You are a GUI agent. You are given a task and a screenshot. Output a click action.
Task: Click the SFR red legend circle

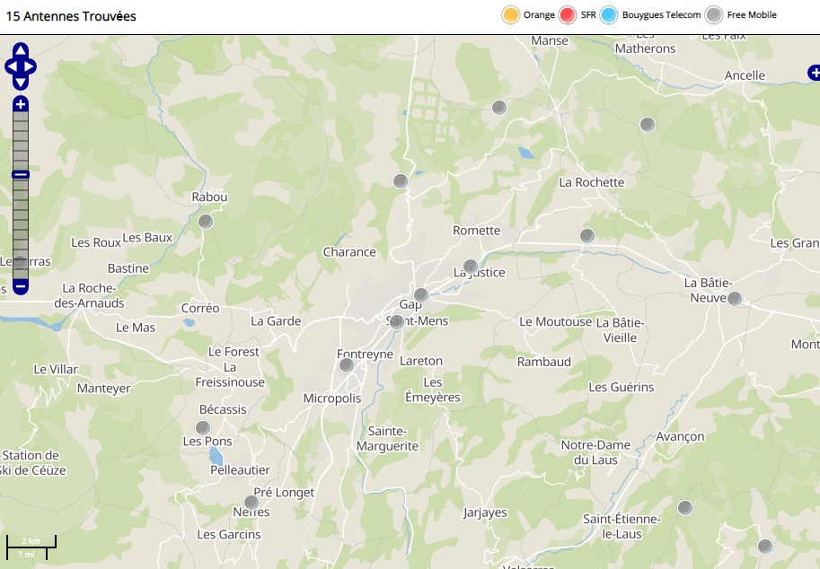click(x=568, y=15)
